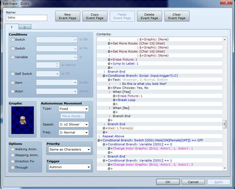The image size is (235, 189).
Task: Click Delete Event Page button
Action: pos(149,16)
